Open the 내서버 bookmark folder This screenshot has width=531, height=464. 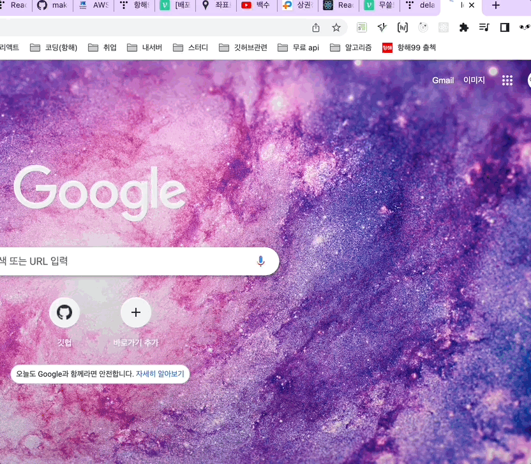point(145,48)
